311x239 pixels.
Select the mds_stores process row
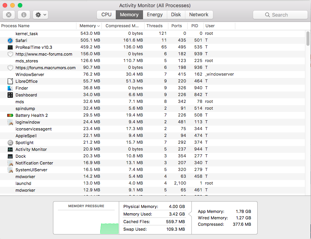pyautogui.click(x=152, y=61)
